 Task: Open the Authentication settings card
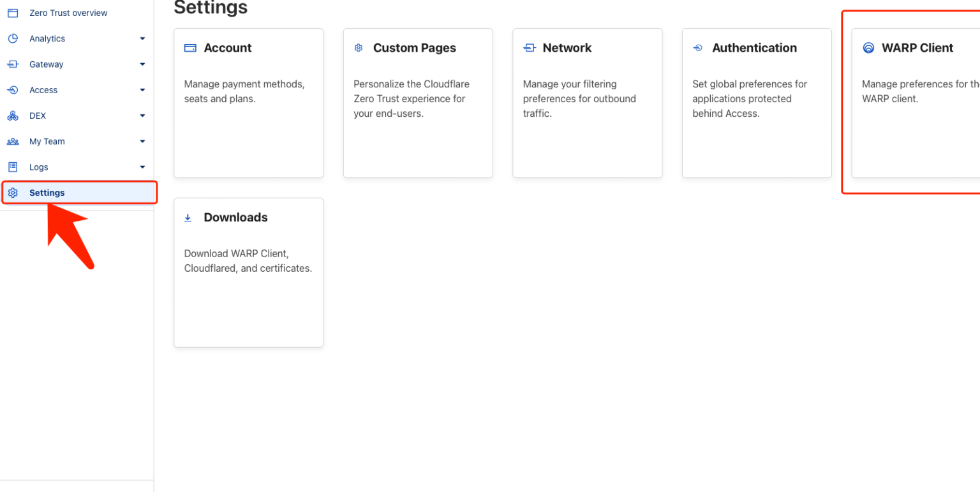(x=757, y=102)
